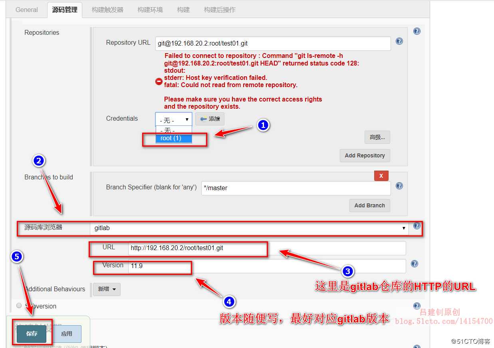
Task: Show help for Repository URL field
Action: click(x=399, y=41)
